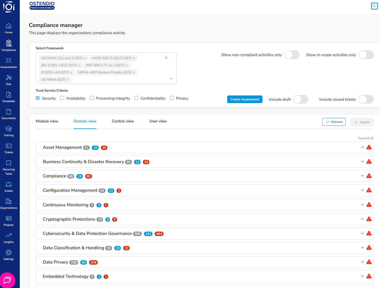The image size is (380, 288).
Task: Open the Risk sidebar icon
Action: pyautogui.click(x=9, y=78)
